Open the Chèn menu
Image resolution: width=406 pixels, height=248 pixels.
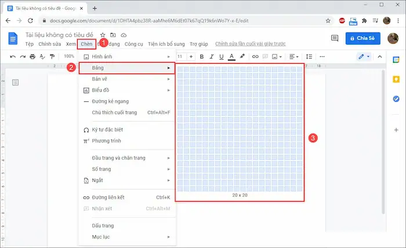pyautogui.click(x=86, y=44)
